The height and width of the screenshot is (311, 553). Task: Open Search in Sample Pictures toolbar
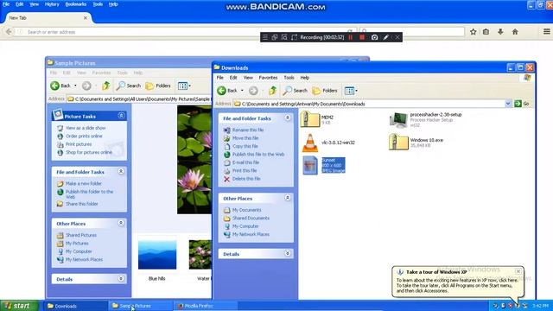coord(129,86)
